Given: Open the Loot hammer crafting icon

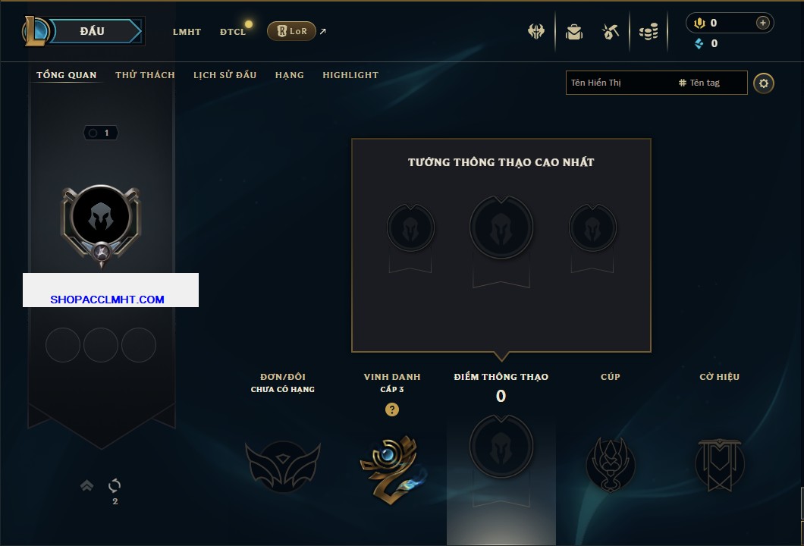Looking at the screenshot, I should (610, 32).
